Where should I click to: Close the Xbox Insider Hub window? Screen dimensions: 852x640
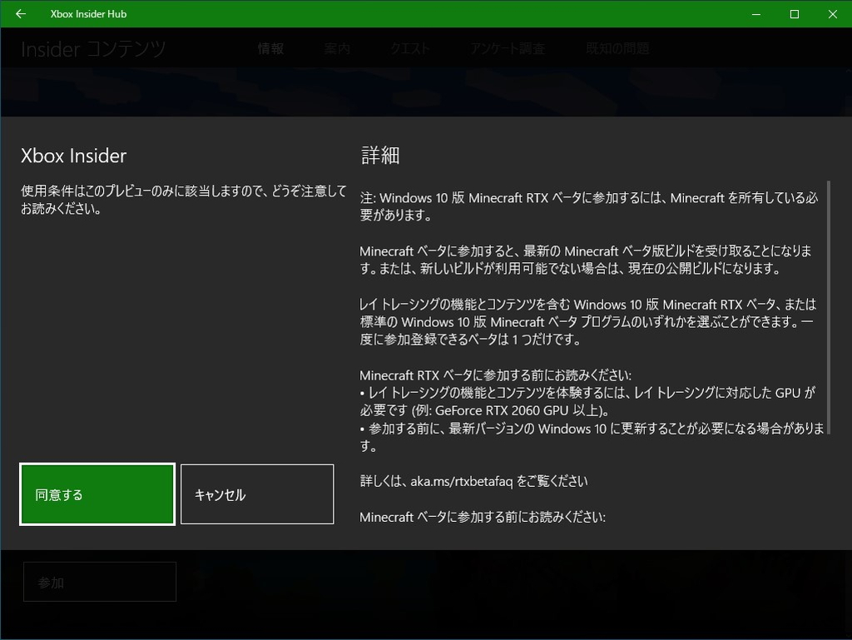coord(832,13)
